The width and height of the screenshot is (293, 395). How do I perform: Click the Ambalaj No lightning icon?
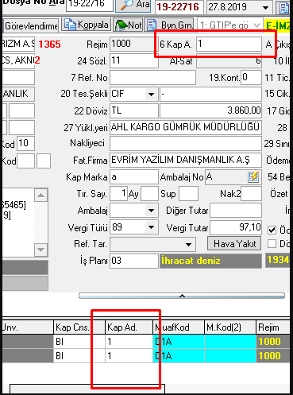click(x=253, y=177)
